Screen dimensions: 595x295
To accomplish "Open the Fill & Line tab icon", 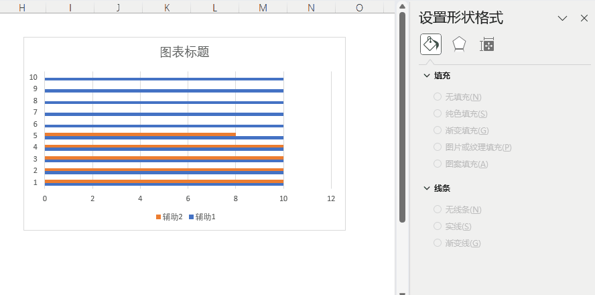I will [431, 44].
